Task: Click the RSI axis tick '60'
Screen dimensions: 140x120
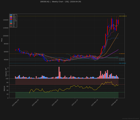Action: coord(7,86)
